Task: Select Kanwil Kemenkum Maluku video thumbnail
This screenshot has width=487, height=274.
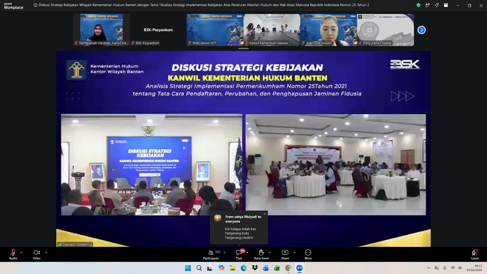Action: 272,30
